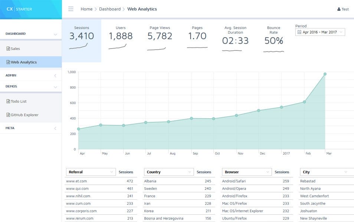Click the GitHub Explorer page icon

point(8,115)
